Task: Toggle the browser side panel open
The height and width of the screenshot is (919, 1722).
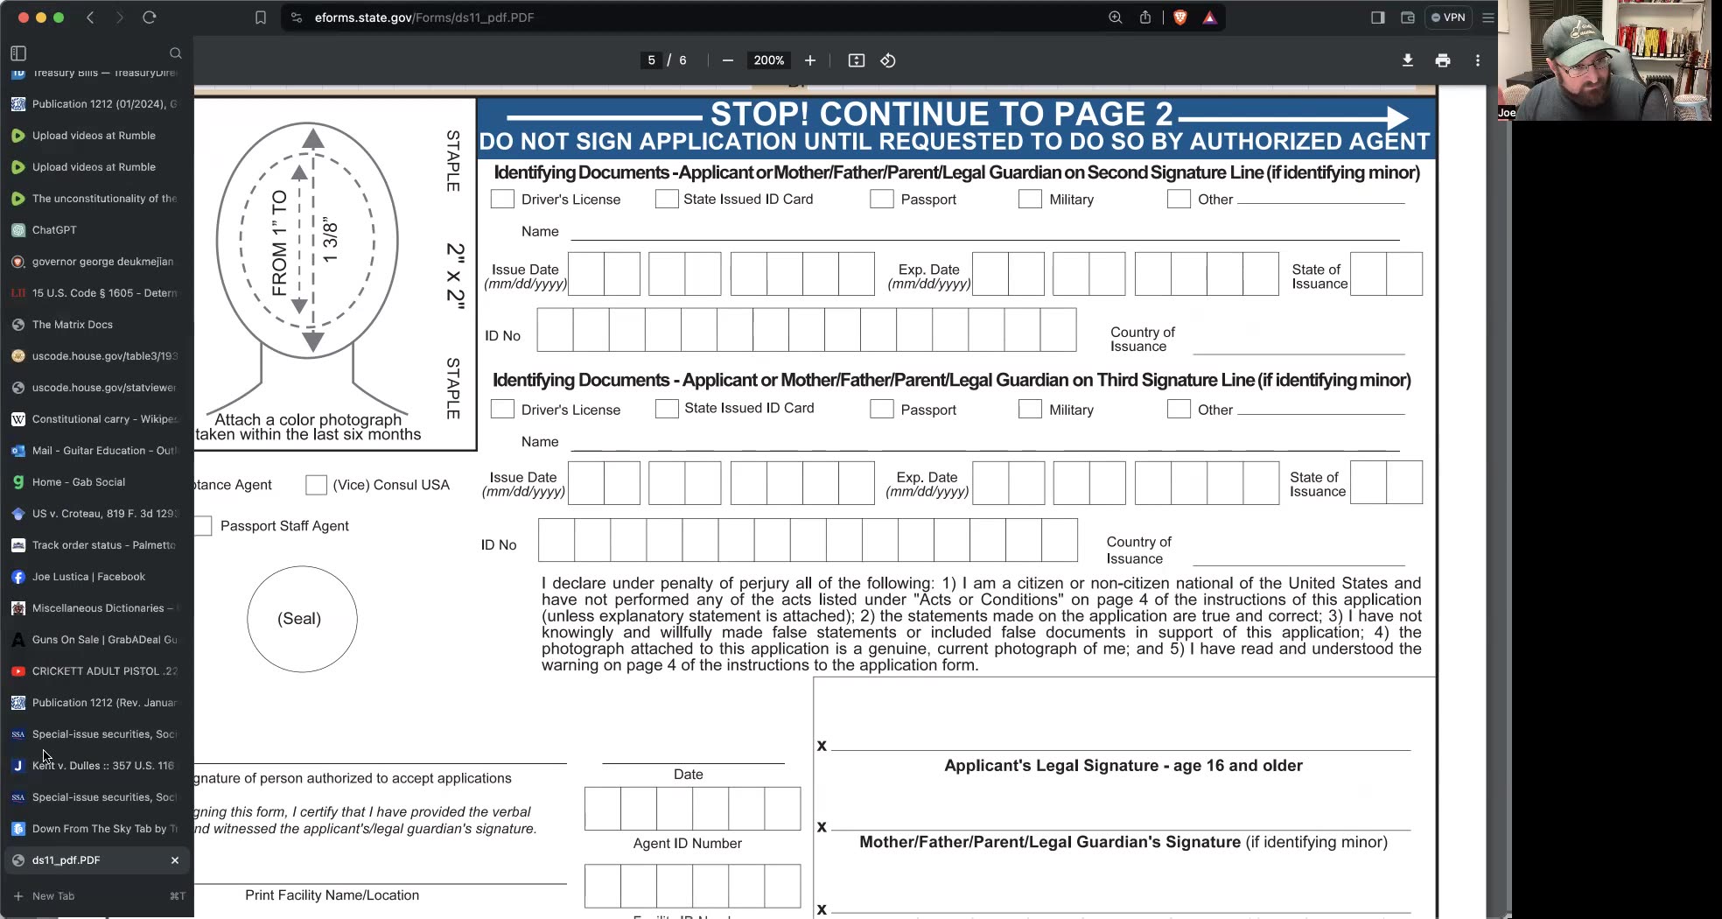Action: tap(1376, 18)
